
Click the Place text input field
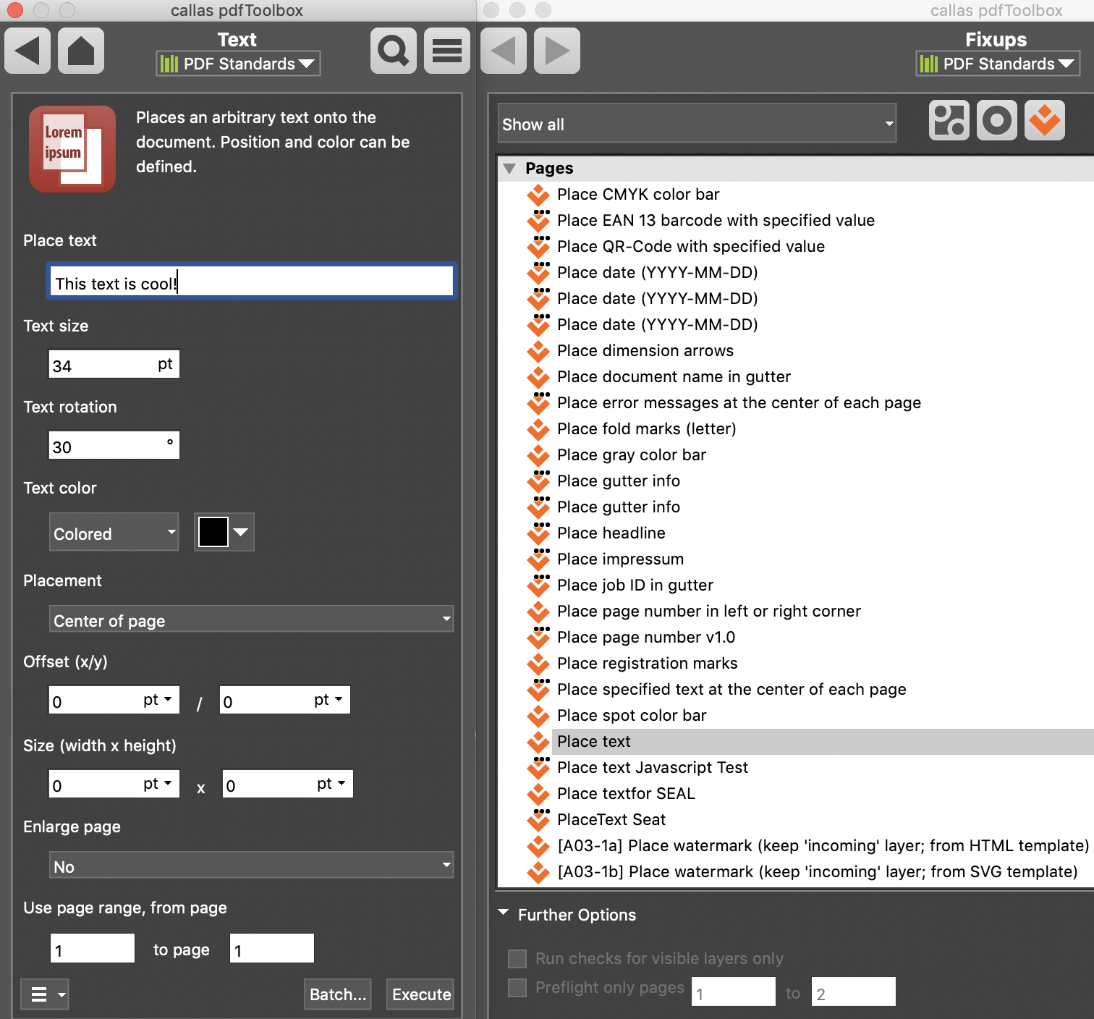pyautogui.click(x=251, y=282)
